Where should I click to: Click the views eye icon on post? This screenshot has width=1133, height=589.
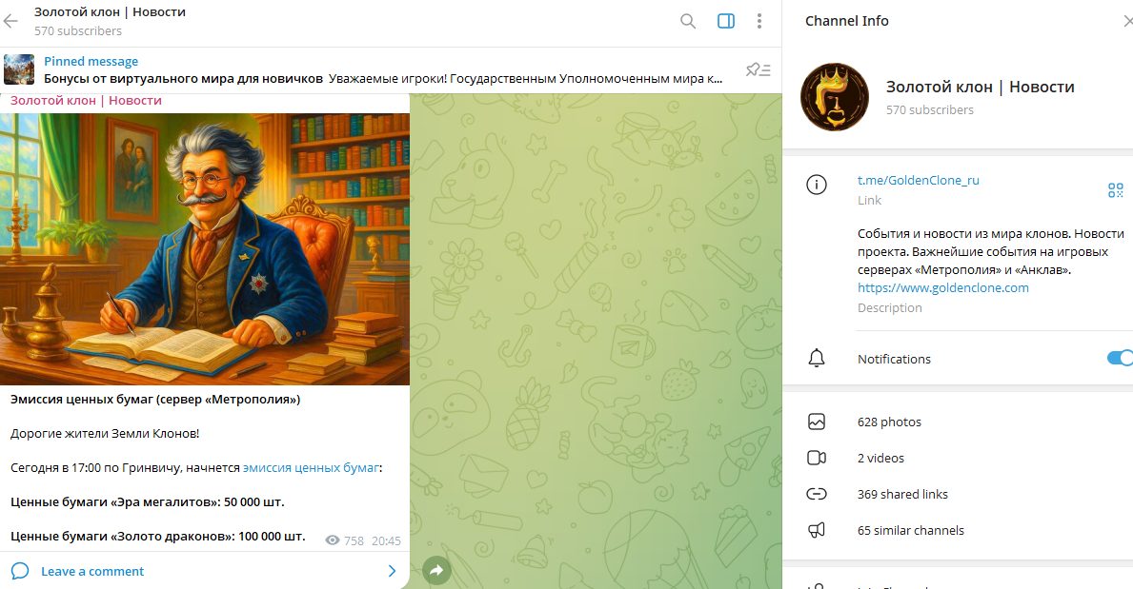point(333,540)
